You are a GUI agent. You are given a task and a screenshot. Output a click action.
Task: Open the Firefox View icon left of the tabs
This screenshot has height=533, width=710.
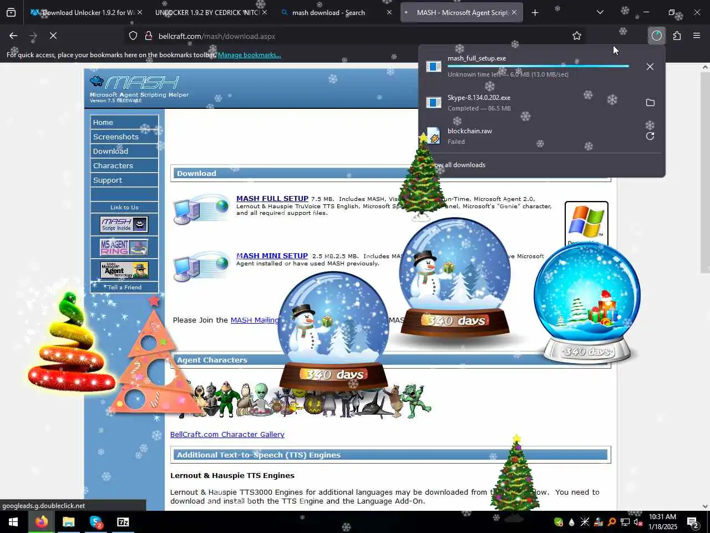[x=11, y=12]
